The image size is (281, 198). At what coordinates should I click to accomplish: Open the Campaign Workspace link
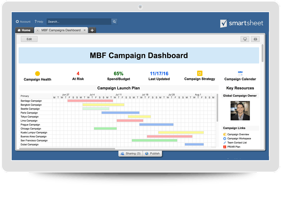point(239,139)
